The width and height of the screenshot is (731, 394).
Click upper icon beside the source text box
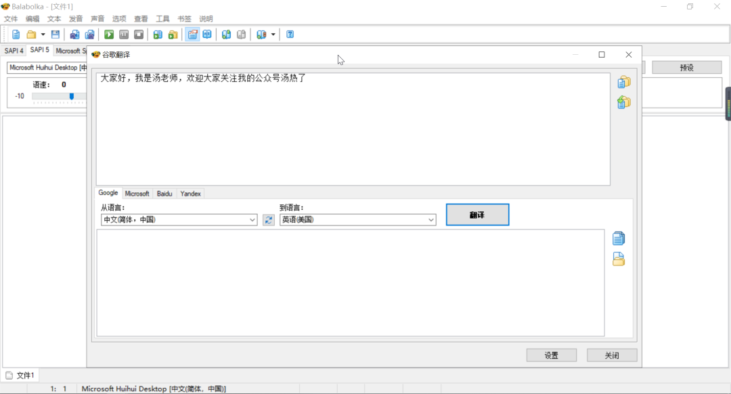tap(624, 82)
